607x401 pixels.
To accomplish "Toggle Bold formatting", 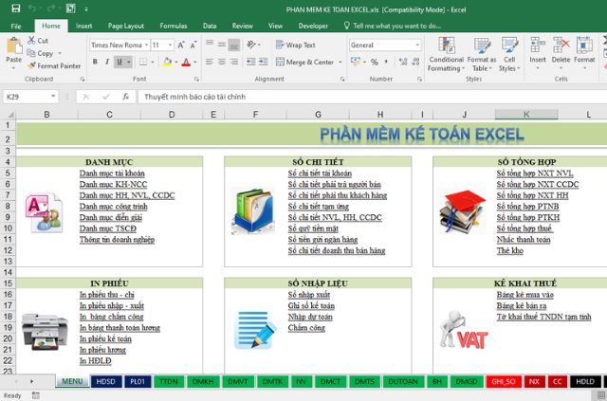I will tap(95, 62).
